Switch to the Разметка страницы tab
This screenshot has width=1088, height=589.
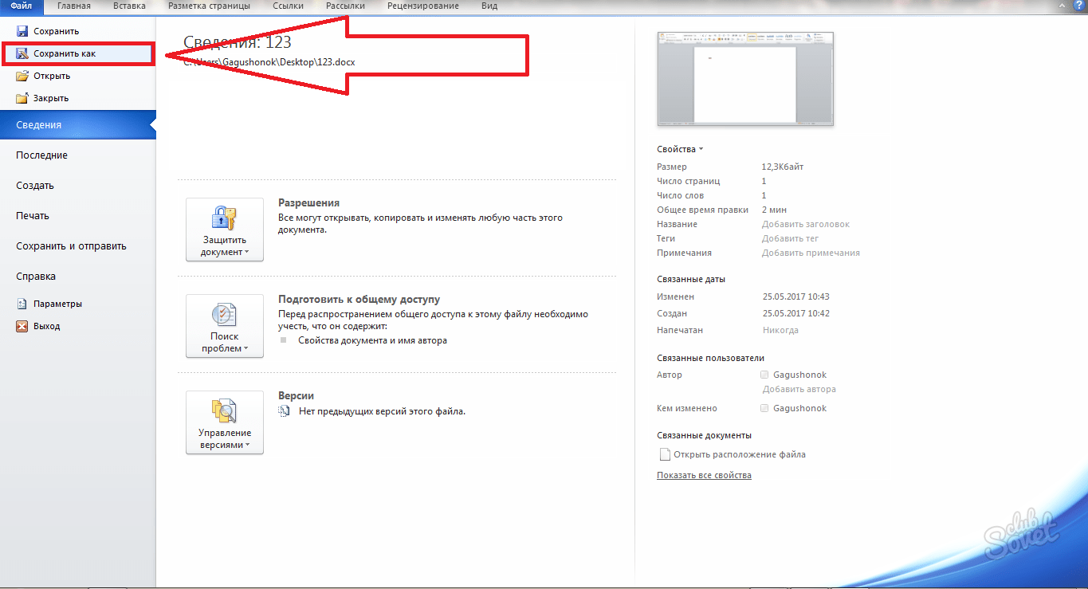(x=209, y=6)
